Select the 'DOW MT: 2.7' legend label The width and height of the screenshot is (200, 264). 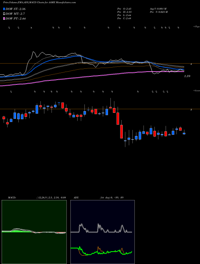pyautogui.click(x=15, y=14)
